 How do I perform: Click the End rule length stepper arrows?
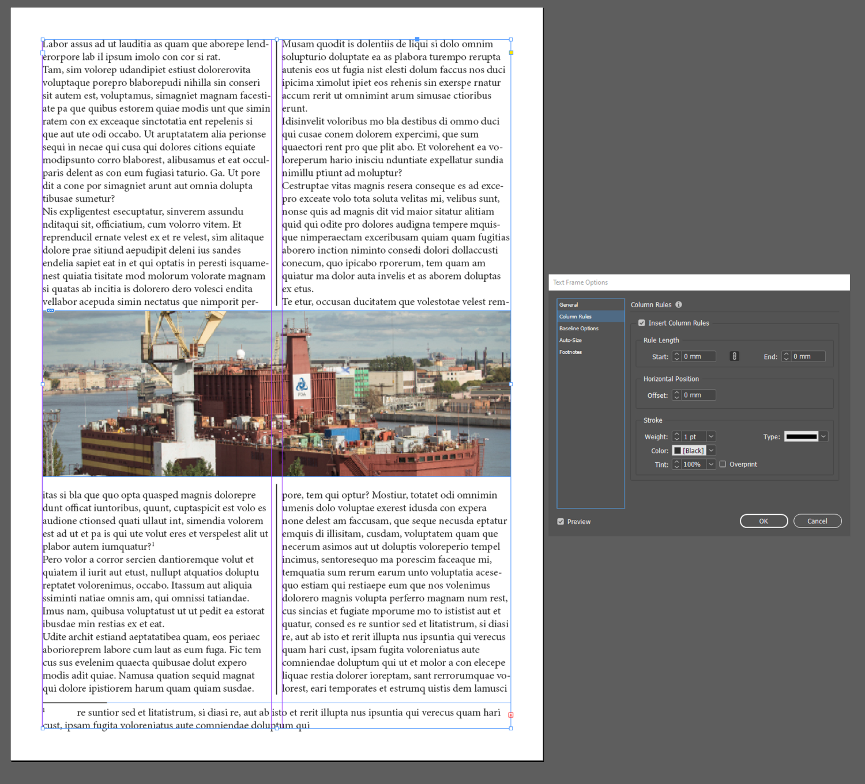786,357
